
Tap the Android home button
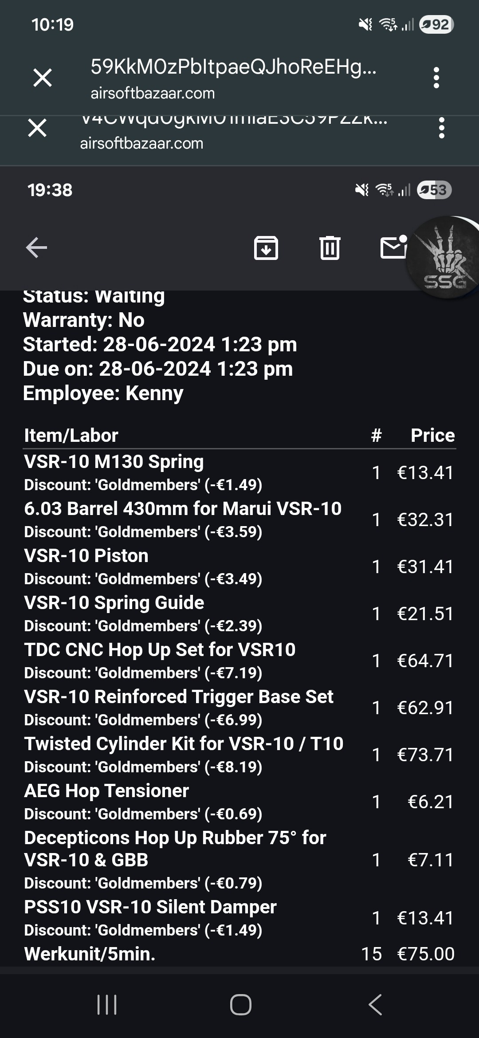coord(240,1005)
